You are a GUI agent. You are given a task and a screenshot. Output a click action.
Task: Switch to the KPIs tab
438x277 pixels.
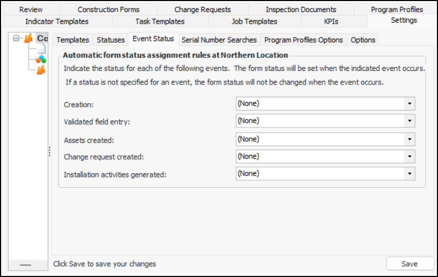[331, 21]
